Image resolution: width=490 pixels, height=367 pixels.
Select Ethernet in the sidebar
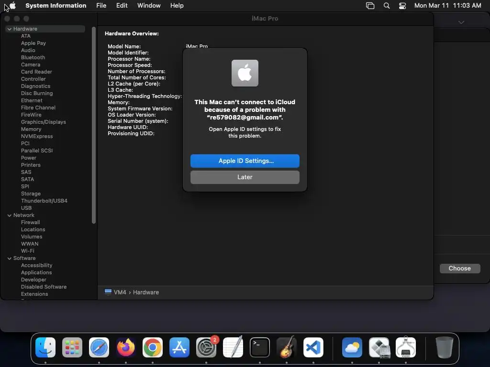[x=32, y=100]
